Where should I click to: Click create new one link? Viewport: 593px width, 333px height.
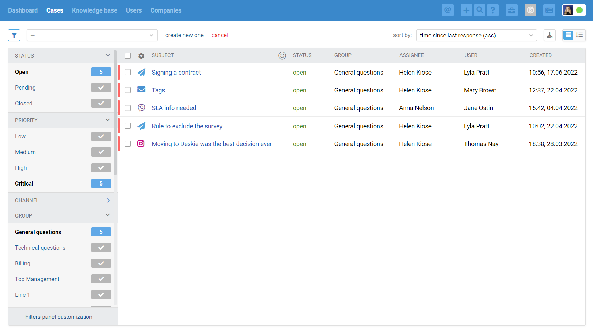pyautogui.click(x=185, y=35)
